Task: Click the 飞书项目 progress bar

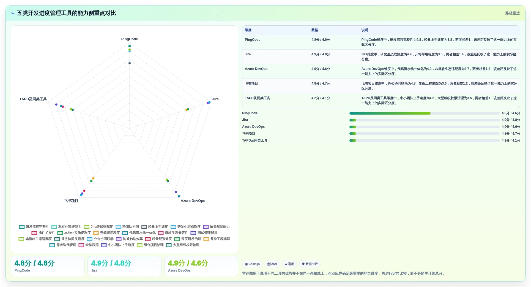Action: pos(424,134)
